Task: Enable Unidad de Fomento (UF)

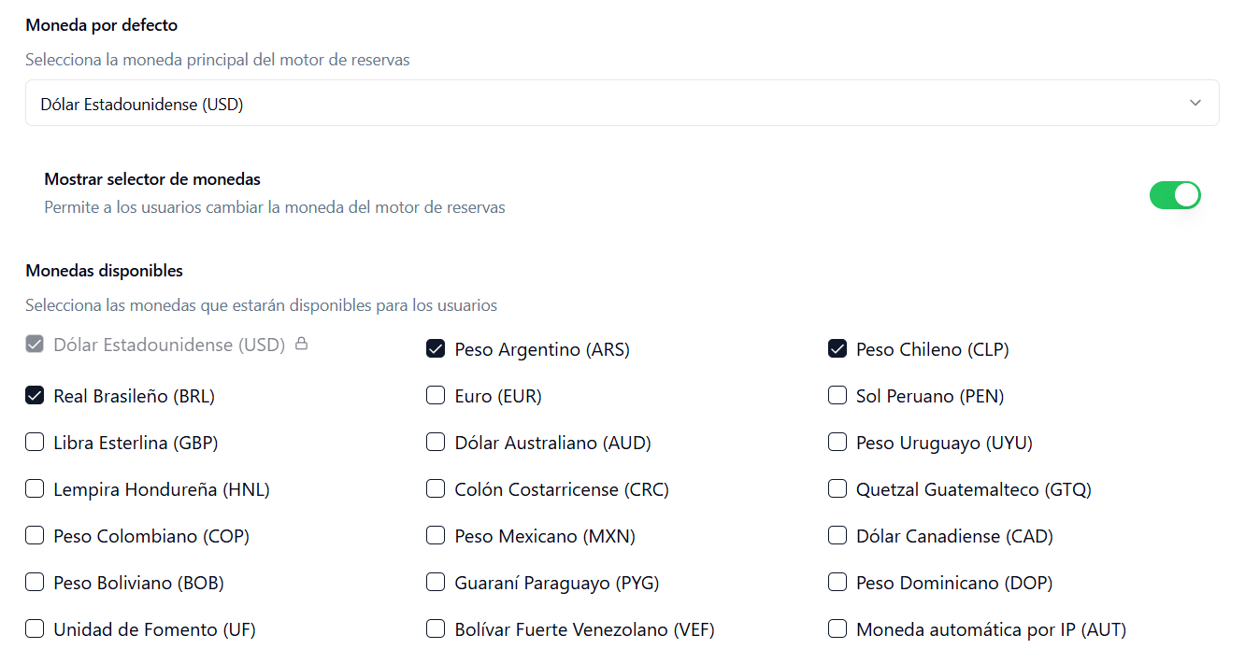Action: pos(35,628)
